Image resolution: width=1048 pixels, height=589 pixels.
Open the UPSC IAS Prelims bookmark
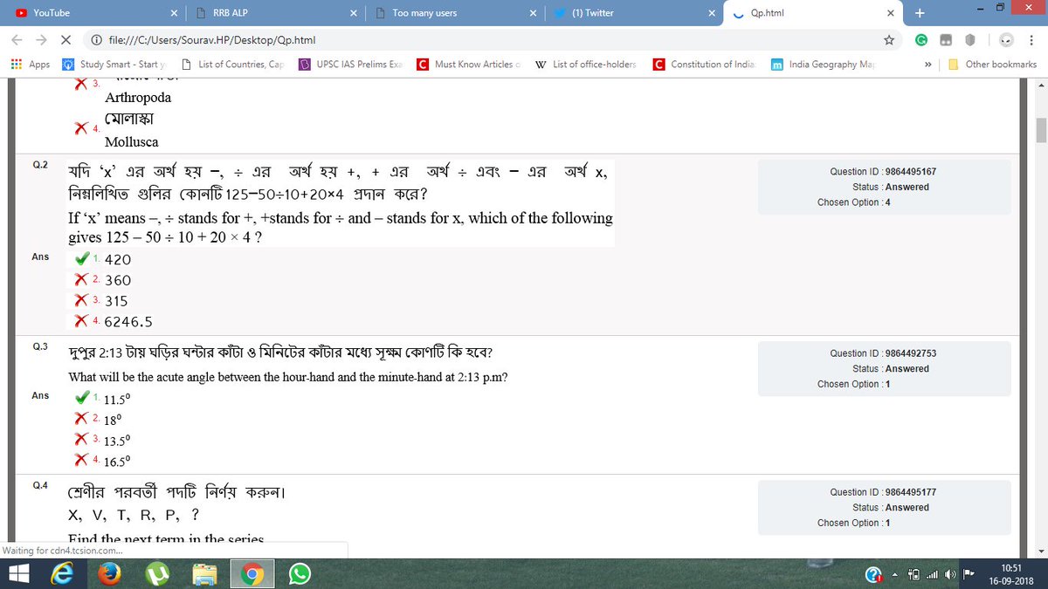(x=351, y=65)
